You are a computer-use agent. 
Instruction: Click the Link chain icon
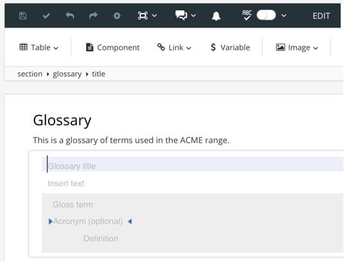(161, 47)
